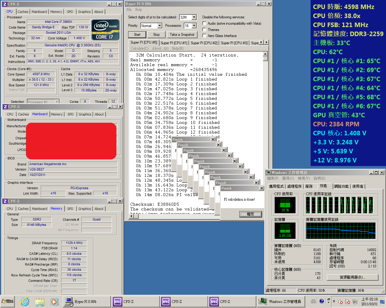This screenshot has height=308, width=386.
Task: Close the frontmost Finish dialog with X
Action: pos(261,188)
